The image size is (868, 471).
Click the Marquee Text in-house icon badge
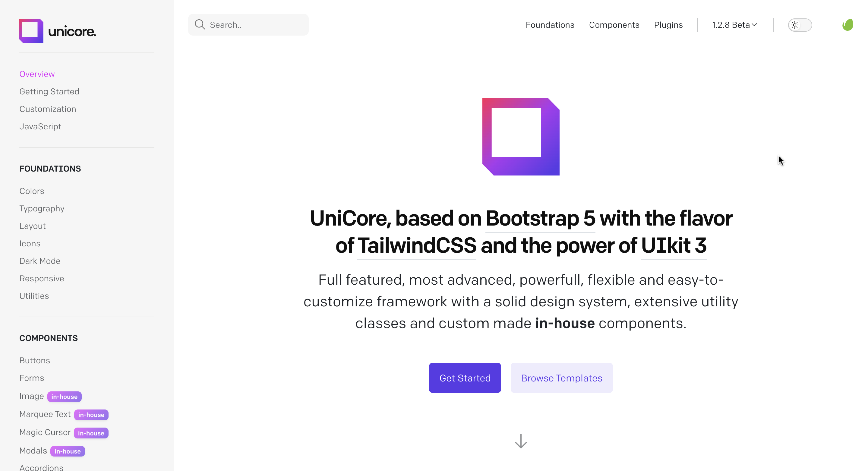[91, 415]
